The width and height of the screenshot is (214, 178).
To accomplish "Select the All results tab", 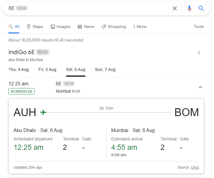I will [x=14, y=27].
